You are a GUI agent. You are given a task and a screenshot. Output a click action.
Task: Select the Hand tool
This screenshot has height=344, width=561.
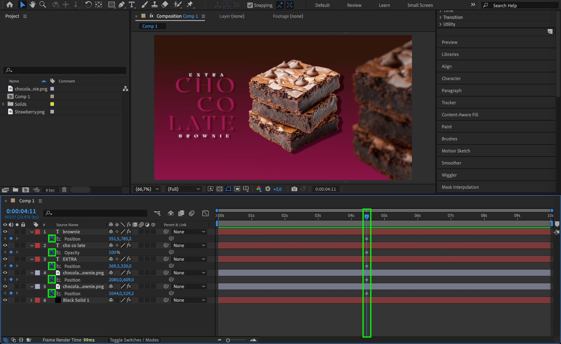[33, 5]
